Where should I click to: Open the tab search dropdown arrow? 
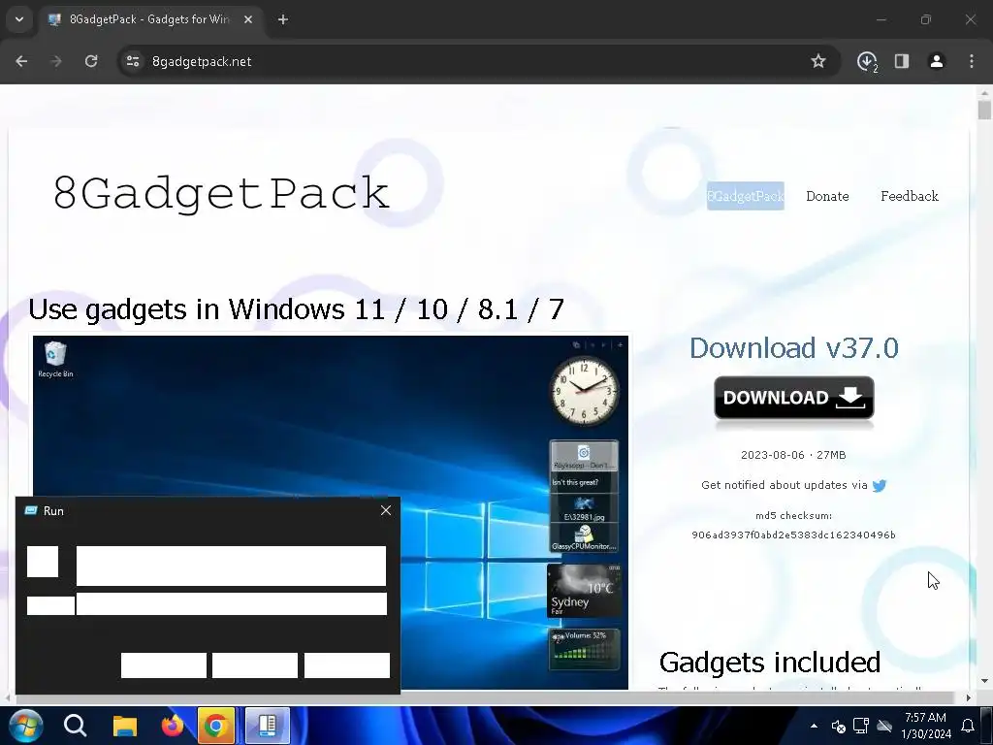(19, 19)
